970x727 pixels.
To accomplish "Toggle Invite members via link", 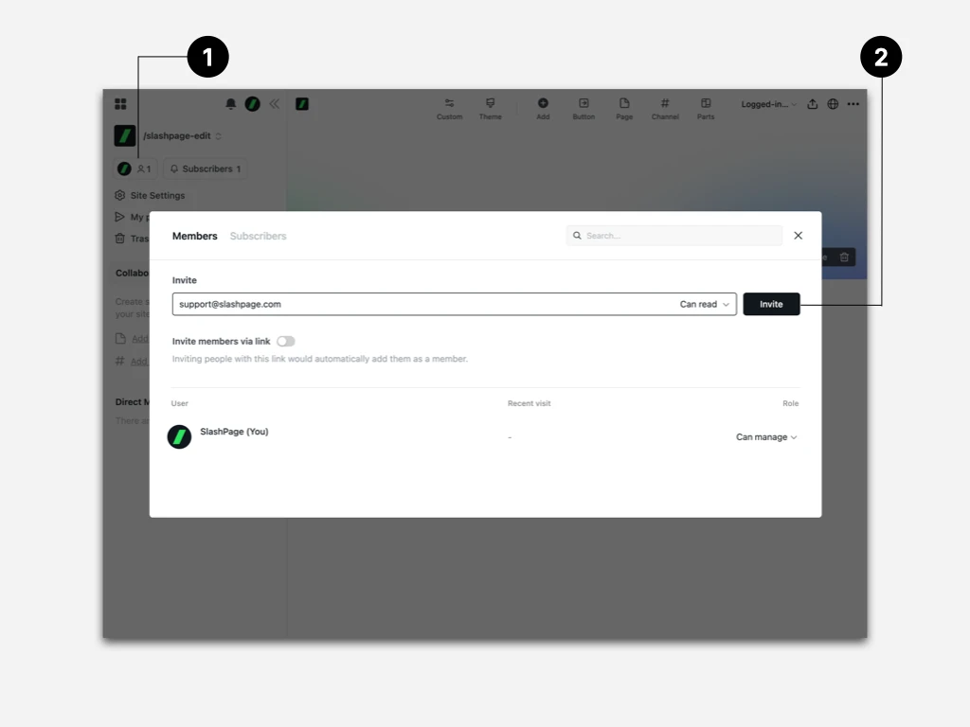I will (x=286, y=341).
